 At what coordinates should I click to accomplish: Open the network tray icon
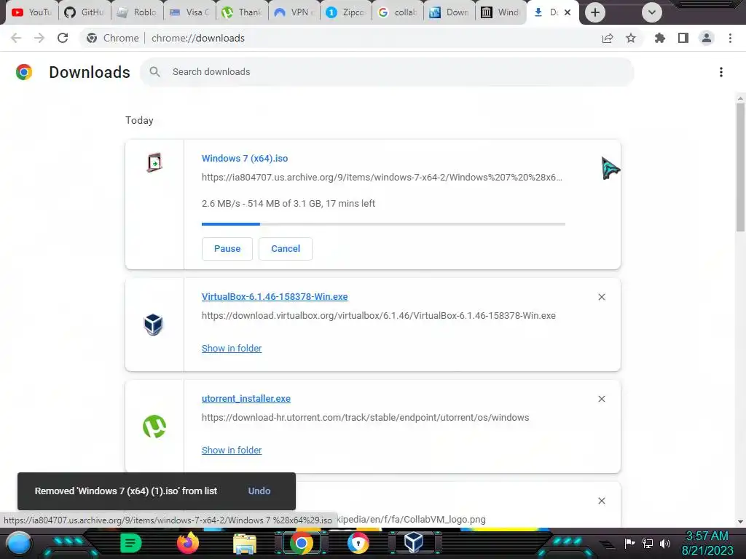click(648, 543)
